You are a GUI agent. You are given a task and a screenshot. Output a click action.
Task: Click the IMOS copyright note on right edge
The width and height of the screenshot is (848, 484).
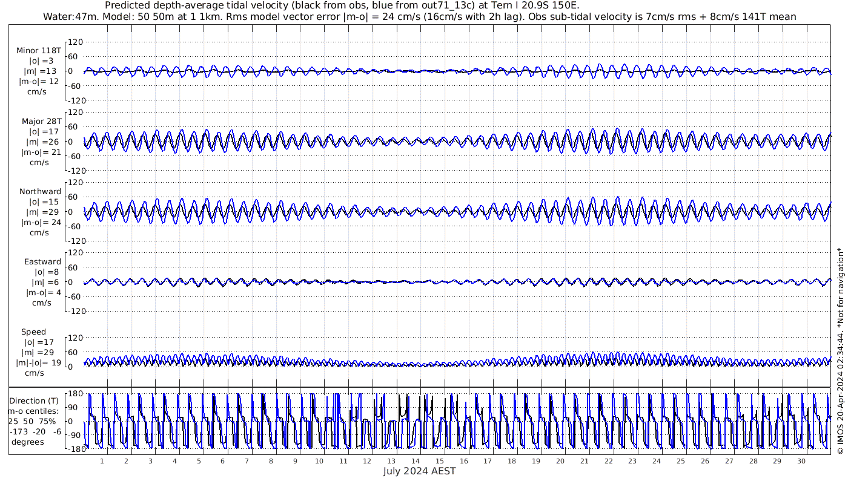pos(840,351)
